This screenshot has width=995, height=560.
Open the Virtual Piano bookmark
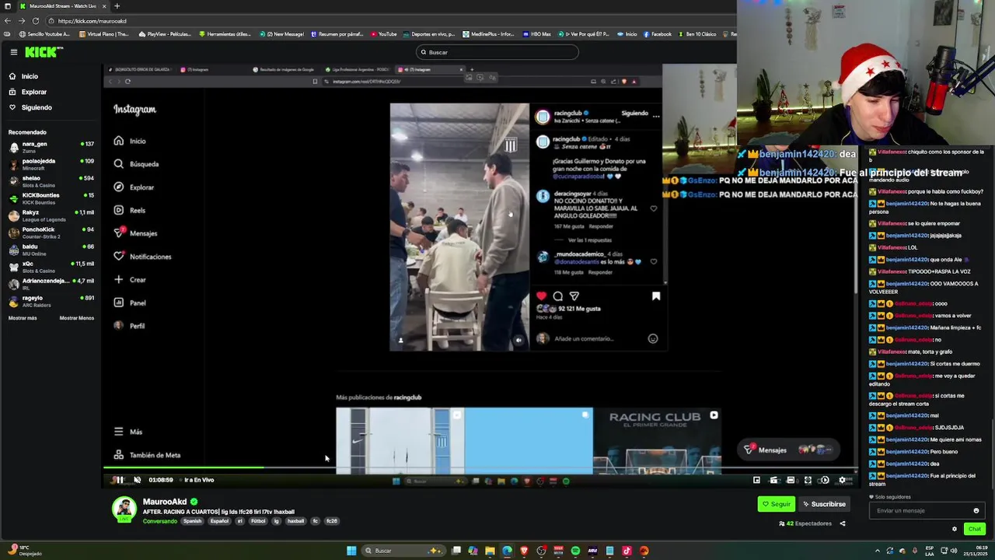click(103, 34)
